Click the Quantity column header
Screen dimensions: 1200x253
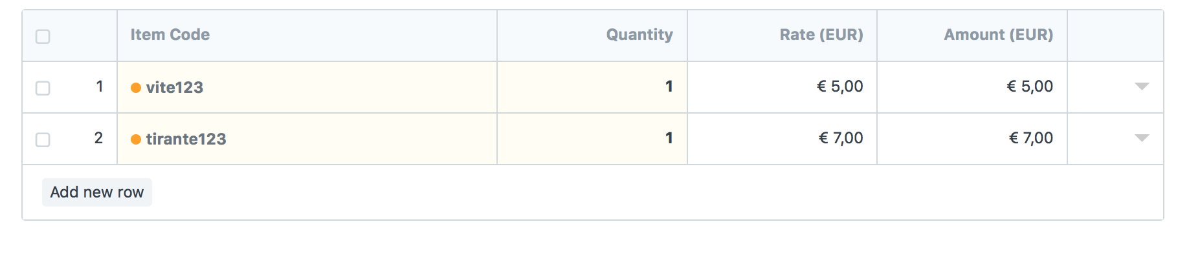pyautogui.click(x=639, y=35)
